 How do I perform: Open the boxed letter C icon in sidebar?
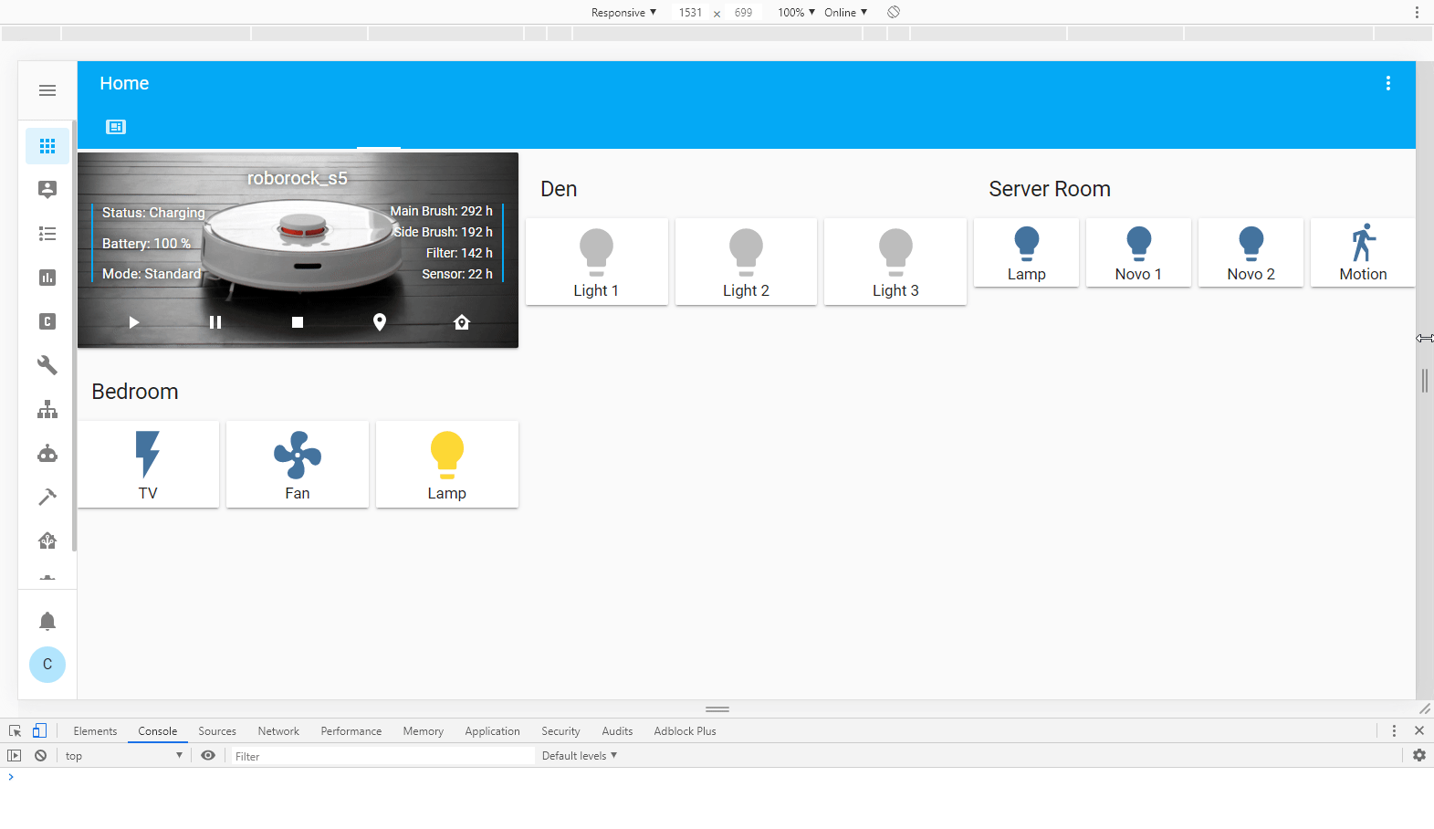tap(47, 321)
